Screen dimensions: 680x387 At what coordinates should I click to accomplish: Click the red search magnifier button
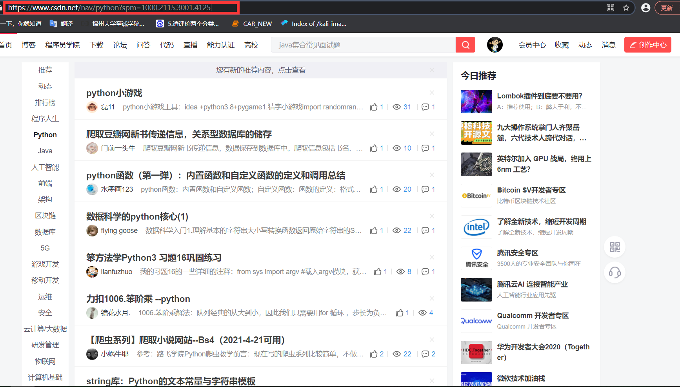coord(465,45)
